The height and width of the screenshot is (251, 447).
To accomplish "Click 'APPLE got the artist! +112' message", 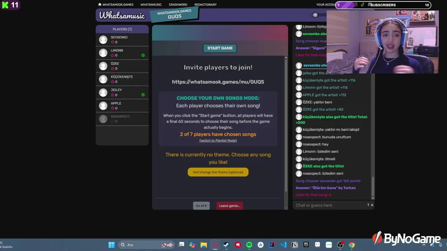I will [324, 95].
